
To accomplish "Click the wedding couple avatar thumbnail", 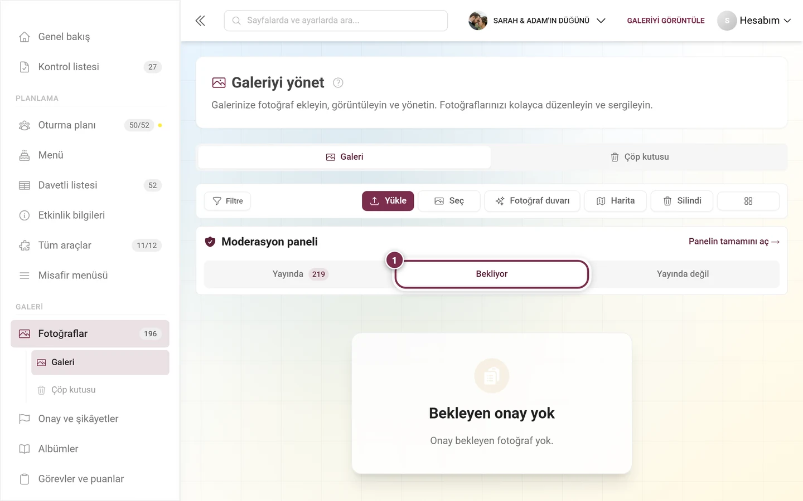I will [478, 21].
